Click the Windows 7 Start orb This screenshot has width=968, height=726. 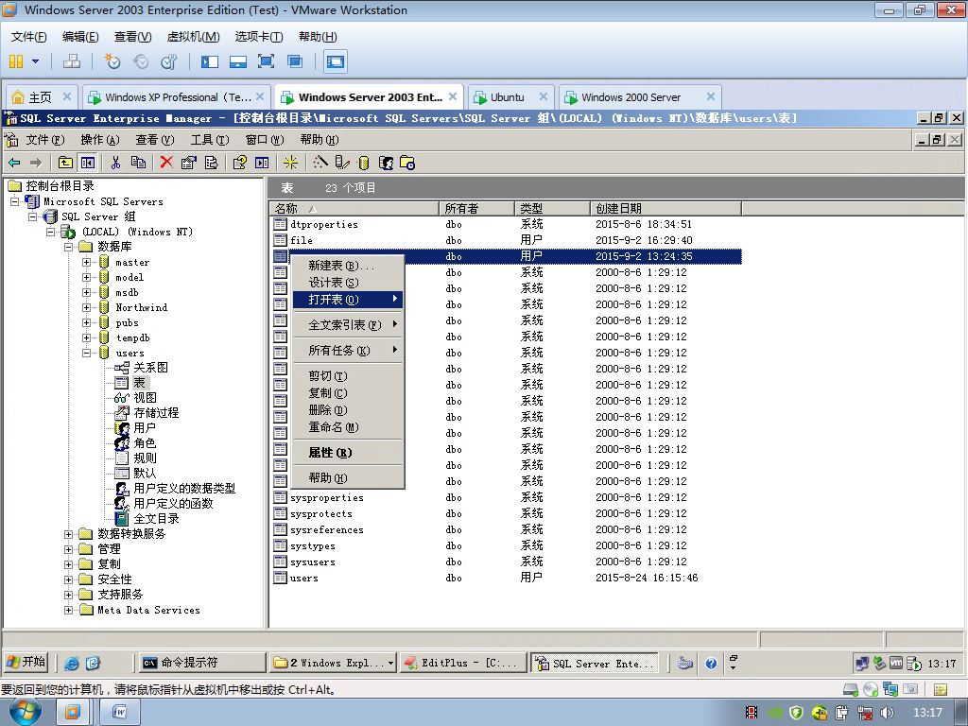[x=25, y=712]
